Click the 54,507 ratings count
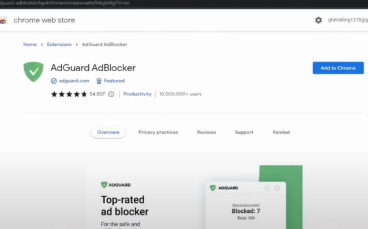 point(97,94)
